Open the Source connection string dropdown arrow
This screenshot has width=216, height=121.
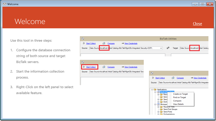pos(161,48)
